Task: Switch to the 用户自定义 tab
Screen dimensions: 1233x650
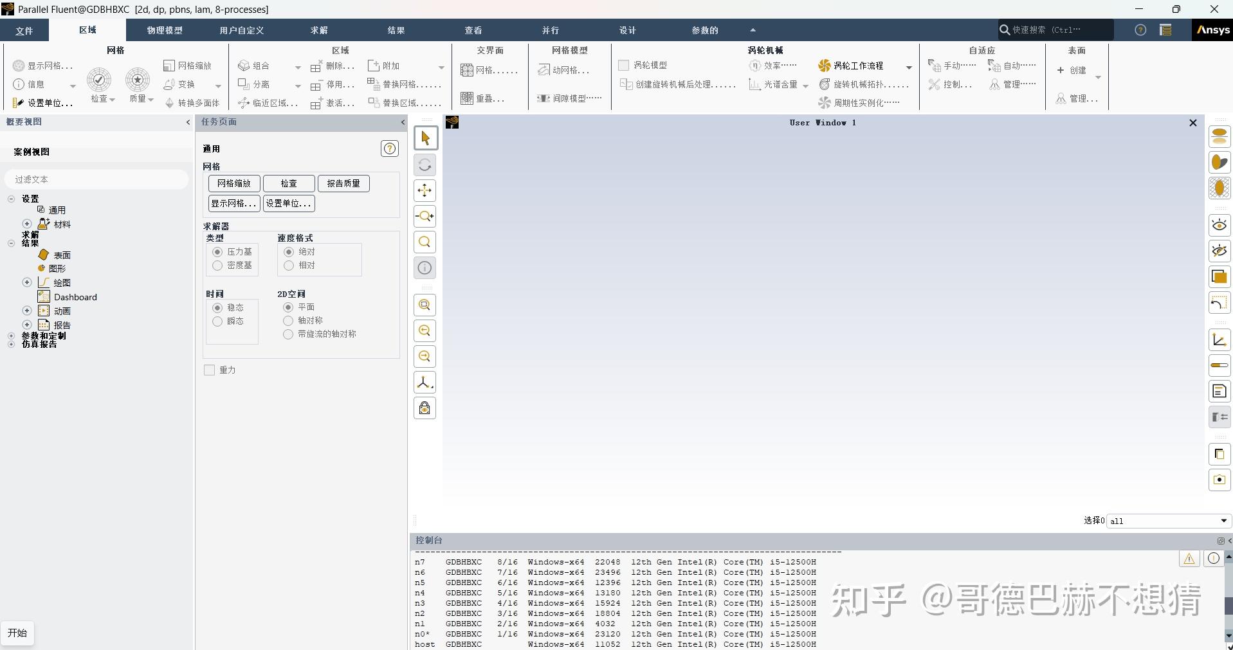Action: 242,30
